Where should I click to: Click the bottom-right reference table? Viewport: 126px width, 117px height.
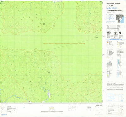tap(115, 109)
